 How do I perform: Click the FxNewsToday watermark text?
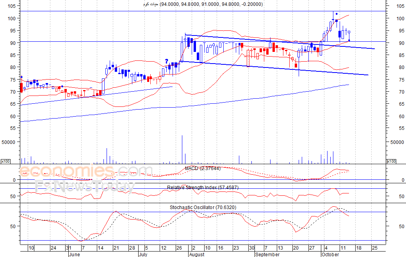(x=84, y=186)
